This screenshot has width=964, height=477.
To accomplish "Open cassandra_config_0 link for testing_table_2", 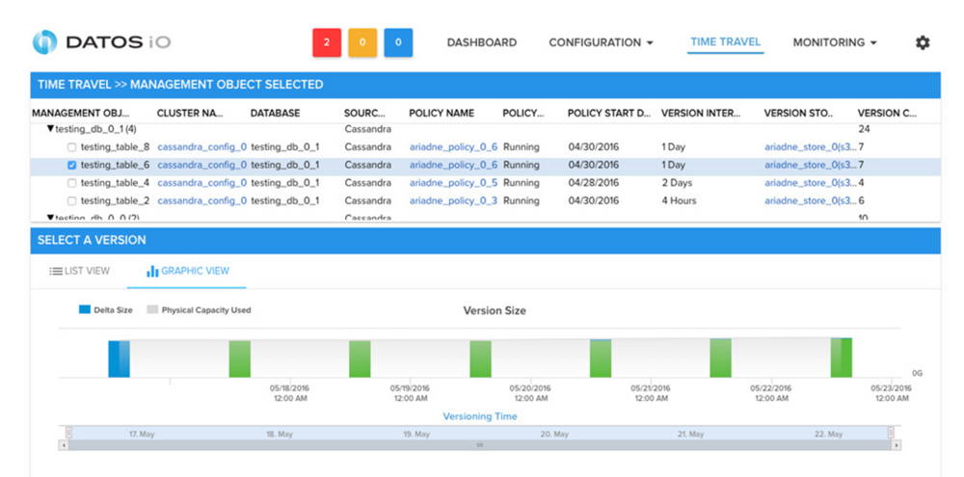I will [x=201, y=200].
